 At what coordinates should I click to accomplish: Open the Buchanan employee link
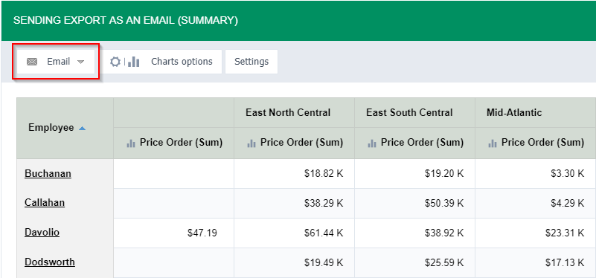(x=48, y=173)
